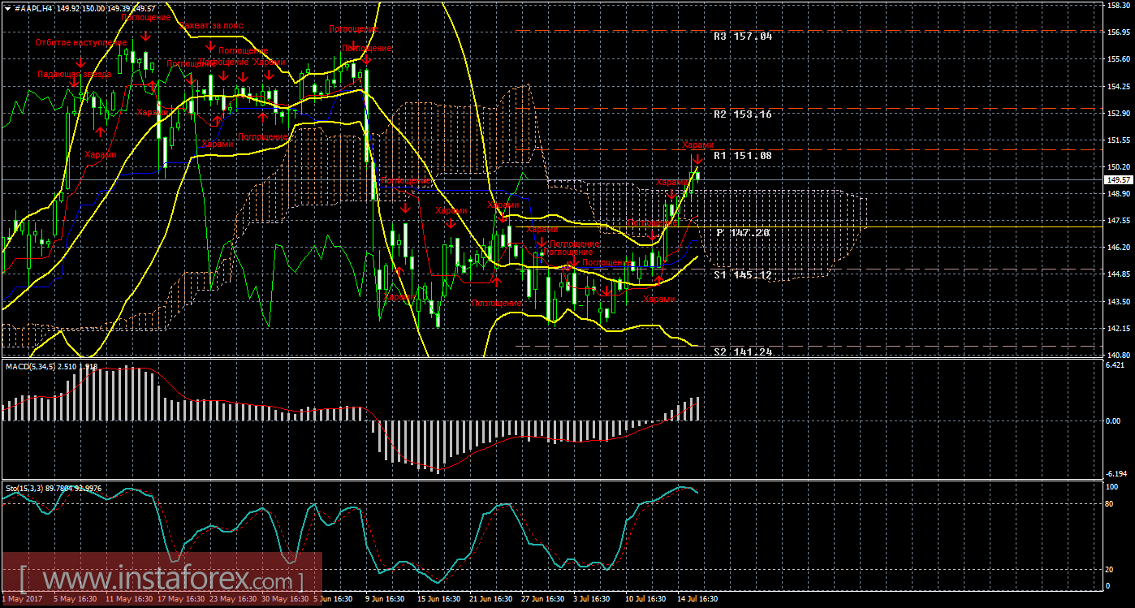Open the www.instaforex.com watermark link

coord(161,581)
